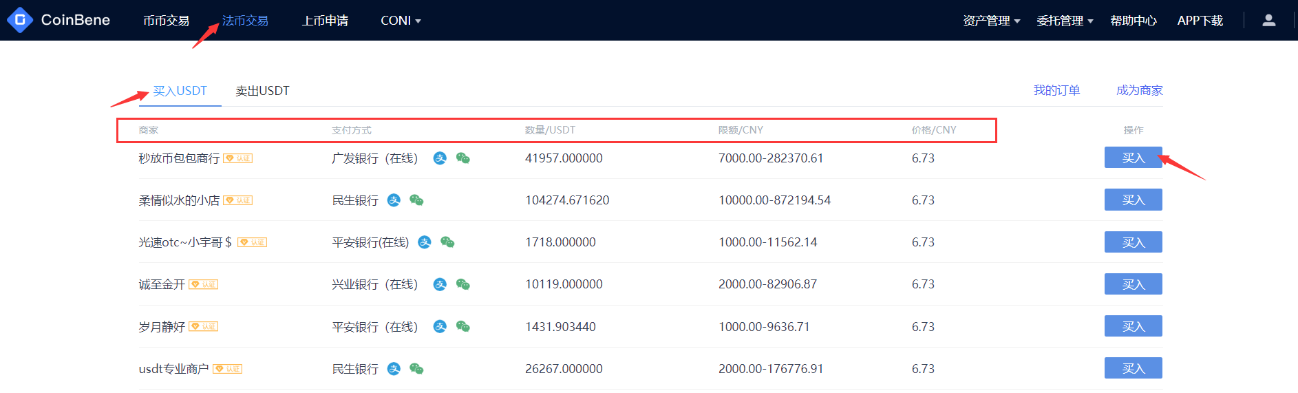Select merchant name 光速otc~小宇哥 $
This screenshot has width=1298, height=393.
click(x=185, y=242)
